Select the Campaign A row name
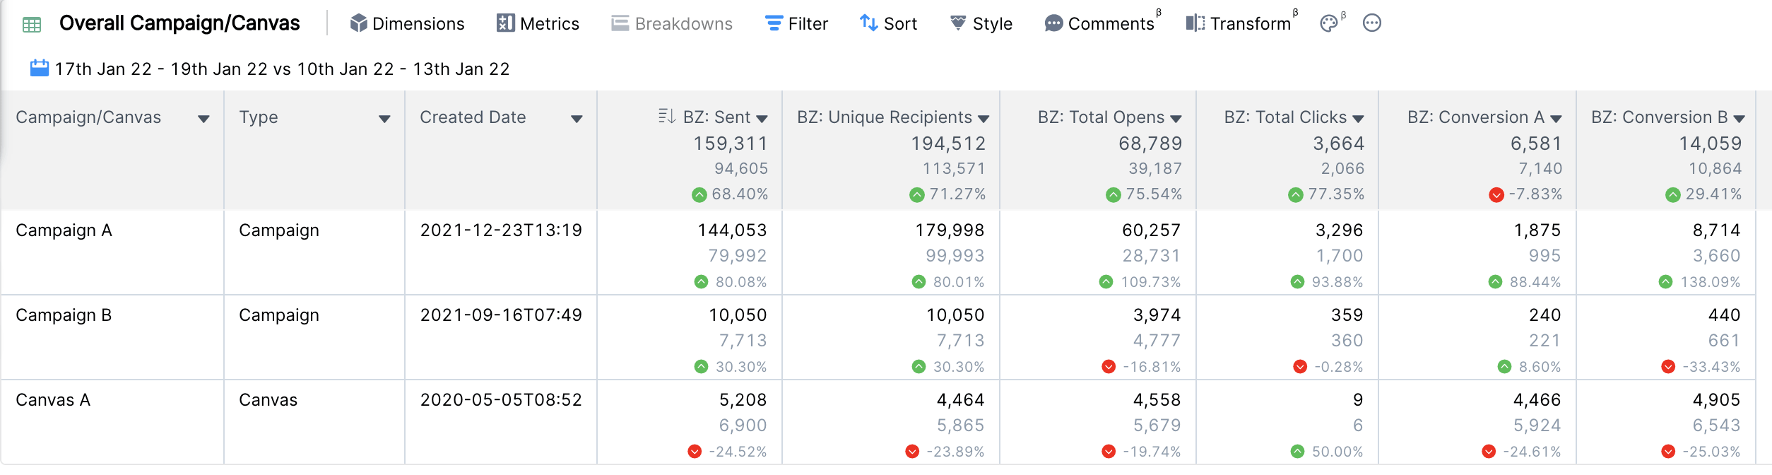Screen dimensions: 1772x475 [64, 230]
